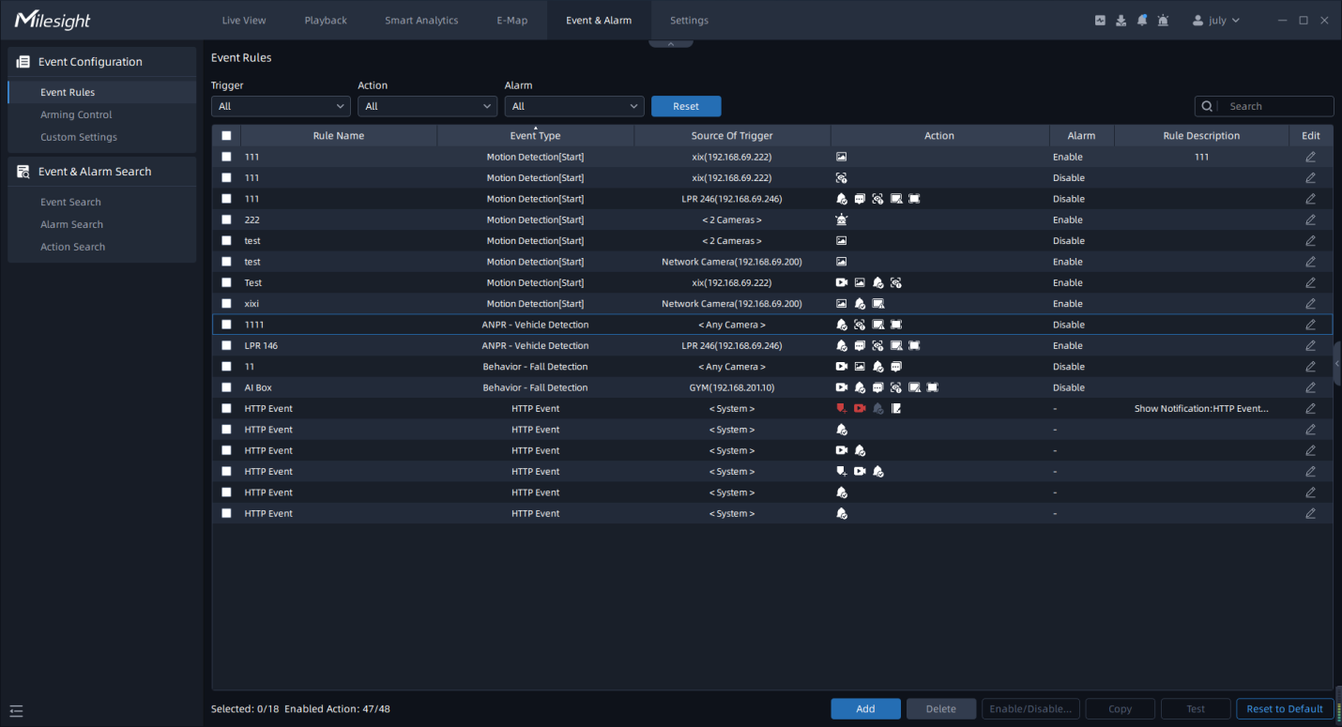Click the hamburger menu icon at bottom left
Image resolution: width=1342 pixels, height=727 pixels.
click(x=16, y=711)
